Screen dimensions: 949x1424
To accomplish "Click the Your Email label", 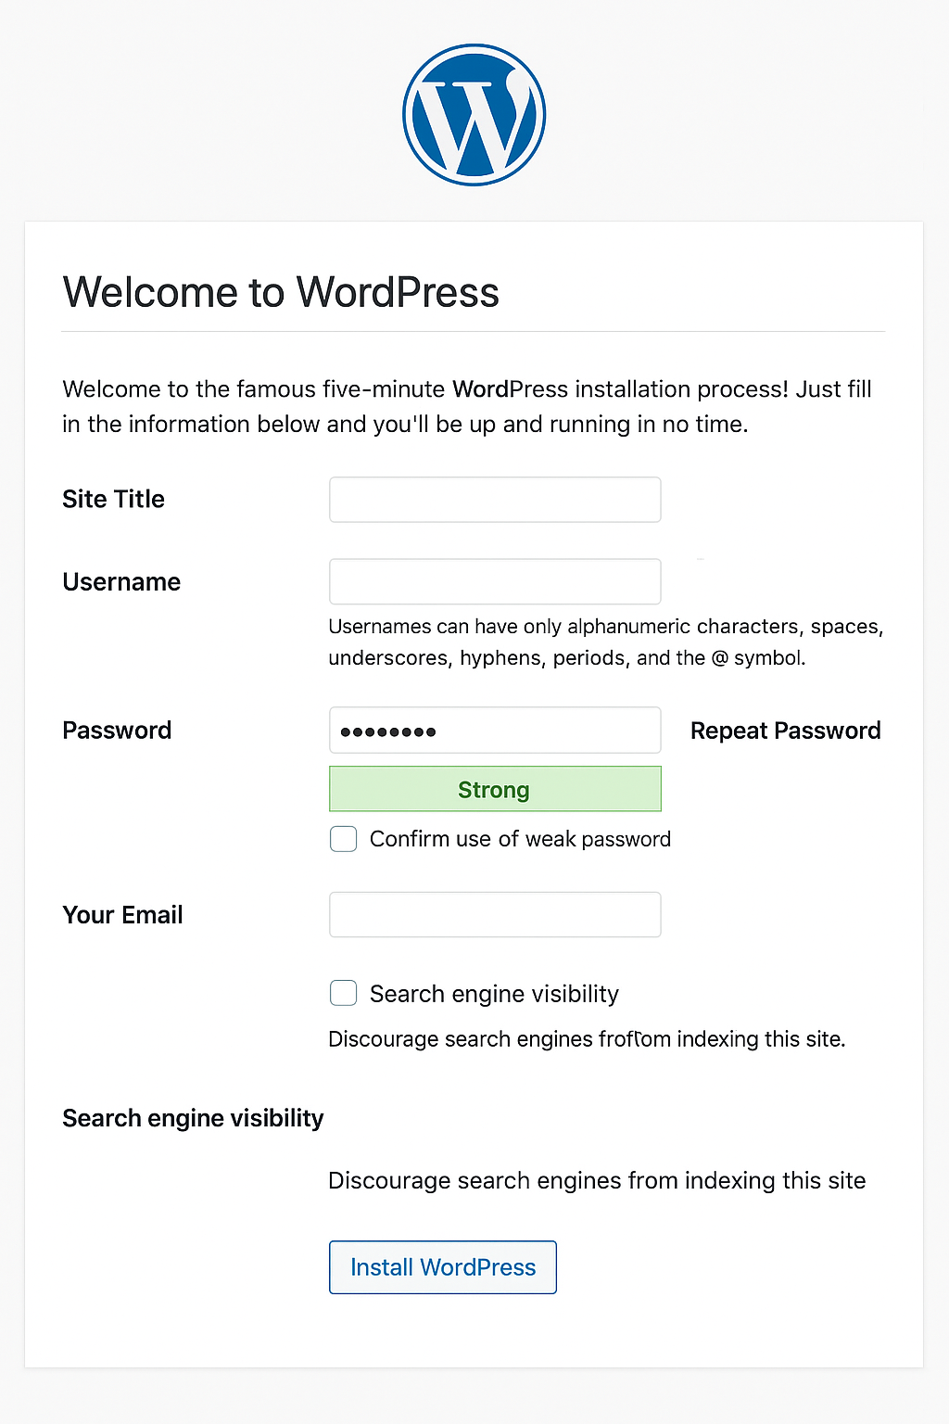I will click(x=122, y=915).
